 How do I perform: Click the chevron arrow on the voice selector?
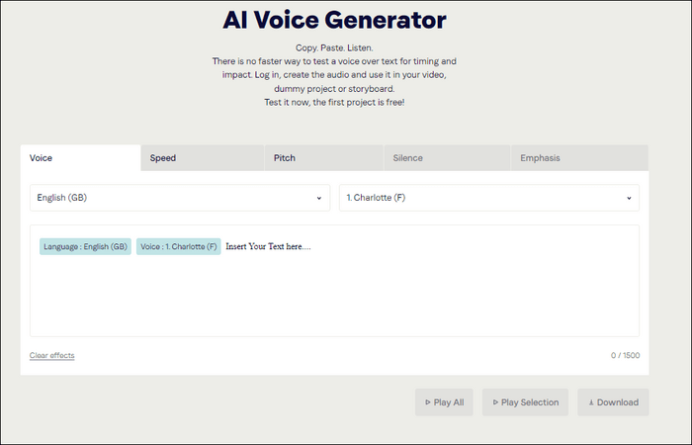point(629,198)
